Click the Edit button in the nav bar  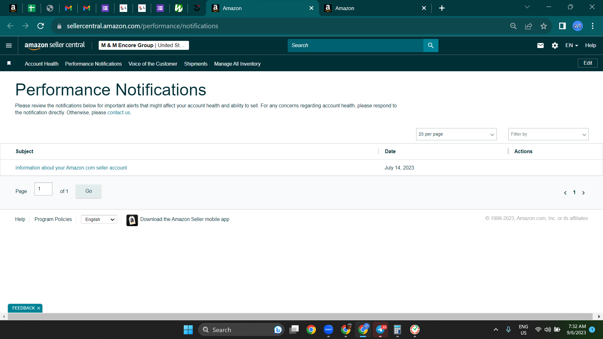click(x=588, y=63)
